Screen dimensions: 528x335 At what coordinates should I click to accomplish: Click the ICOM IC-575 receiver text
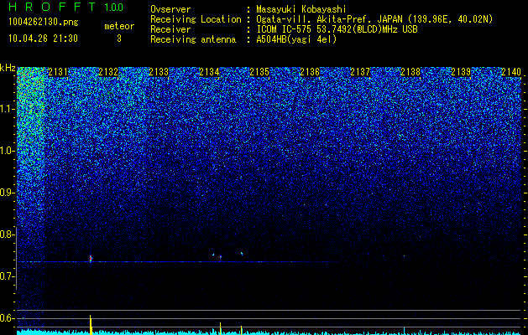coord(337,29)
